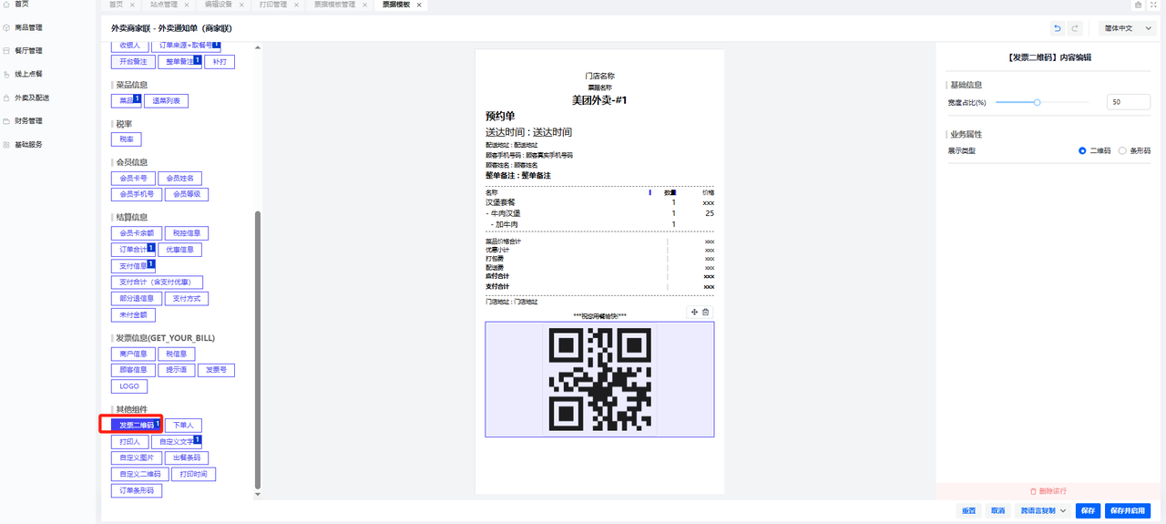Close the 打印管理 tab
The image size is (1166, 524).
coord(296,5)
